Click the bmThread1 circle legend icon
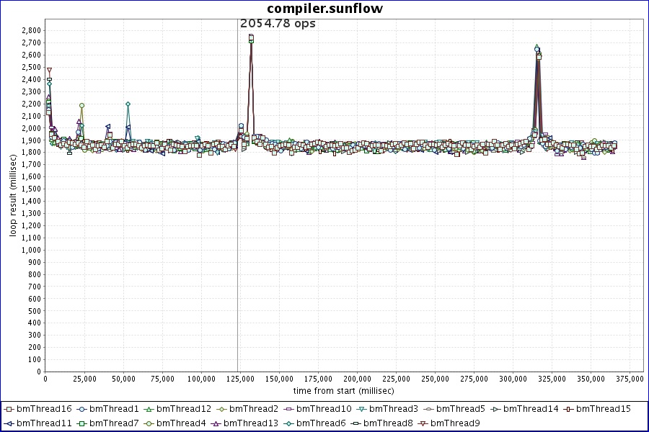Screen dimensions: 649x432 point(81,409)
